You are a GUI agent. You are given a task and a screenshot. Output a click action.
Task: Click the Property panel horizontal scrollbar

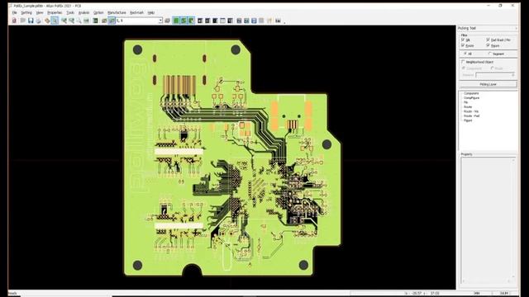[x=486, y=280]
